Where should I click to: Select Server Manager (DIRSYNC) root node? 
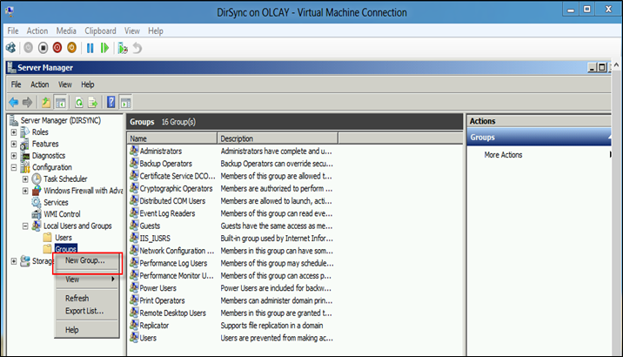tap(60, 120)
